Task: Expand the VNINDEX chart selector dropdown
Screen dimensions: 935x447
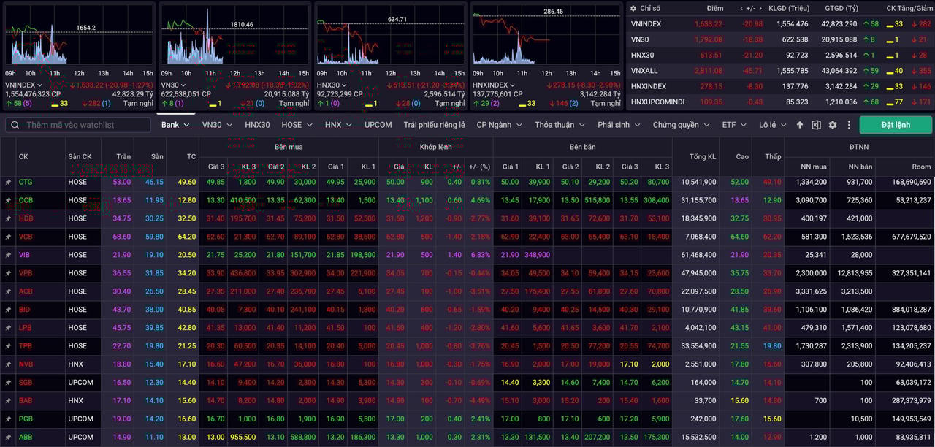Action: click(x=40, y=85)
